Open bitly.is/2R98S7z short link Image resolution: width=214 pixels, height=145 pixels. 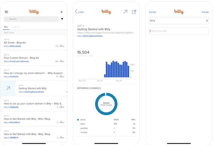tap(11, 138)
